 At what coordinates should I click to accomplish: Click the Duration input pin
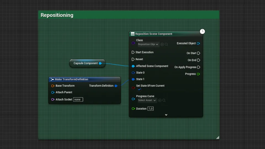[133, 109]
